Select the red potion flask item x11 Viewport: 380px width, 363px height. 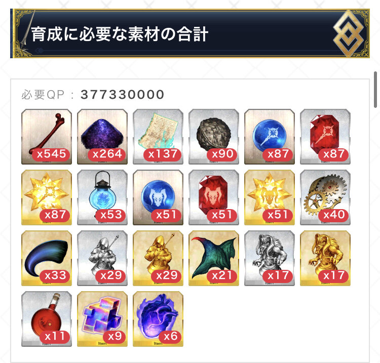pos(47,319)
